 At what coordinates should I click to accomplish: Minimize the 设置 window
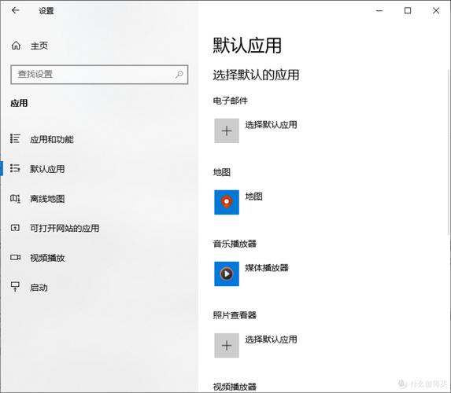[x=379, y=11]
